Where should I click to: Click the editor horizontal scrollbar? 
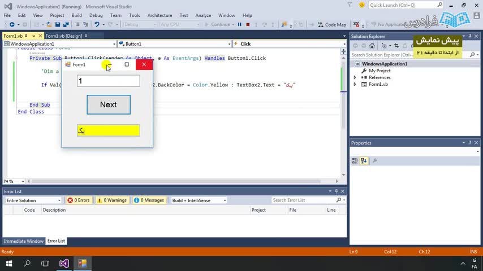point(175,181)
